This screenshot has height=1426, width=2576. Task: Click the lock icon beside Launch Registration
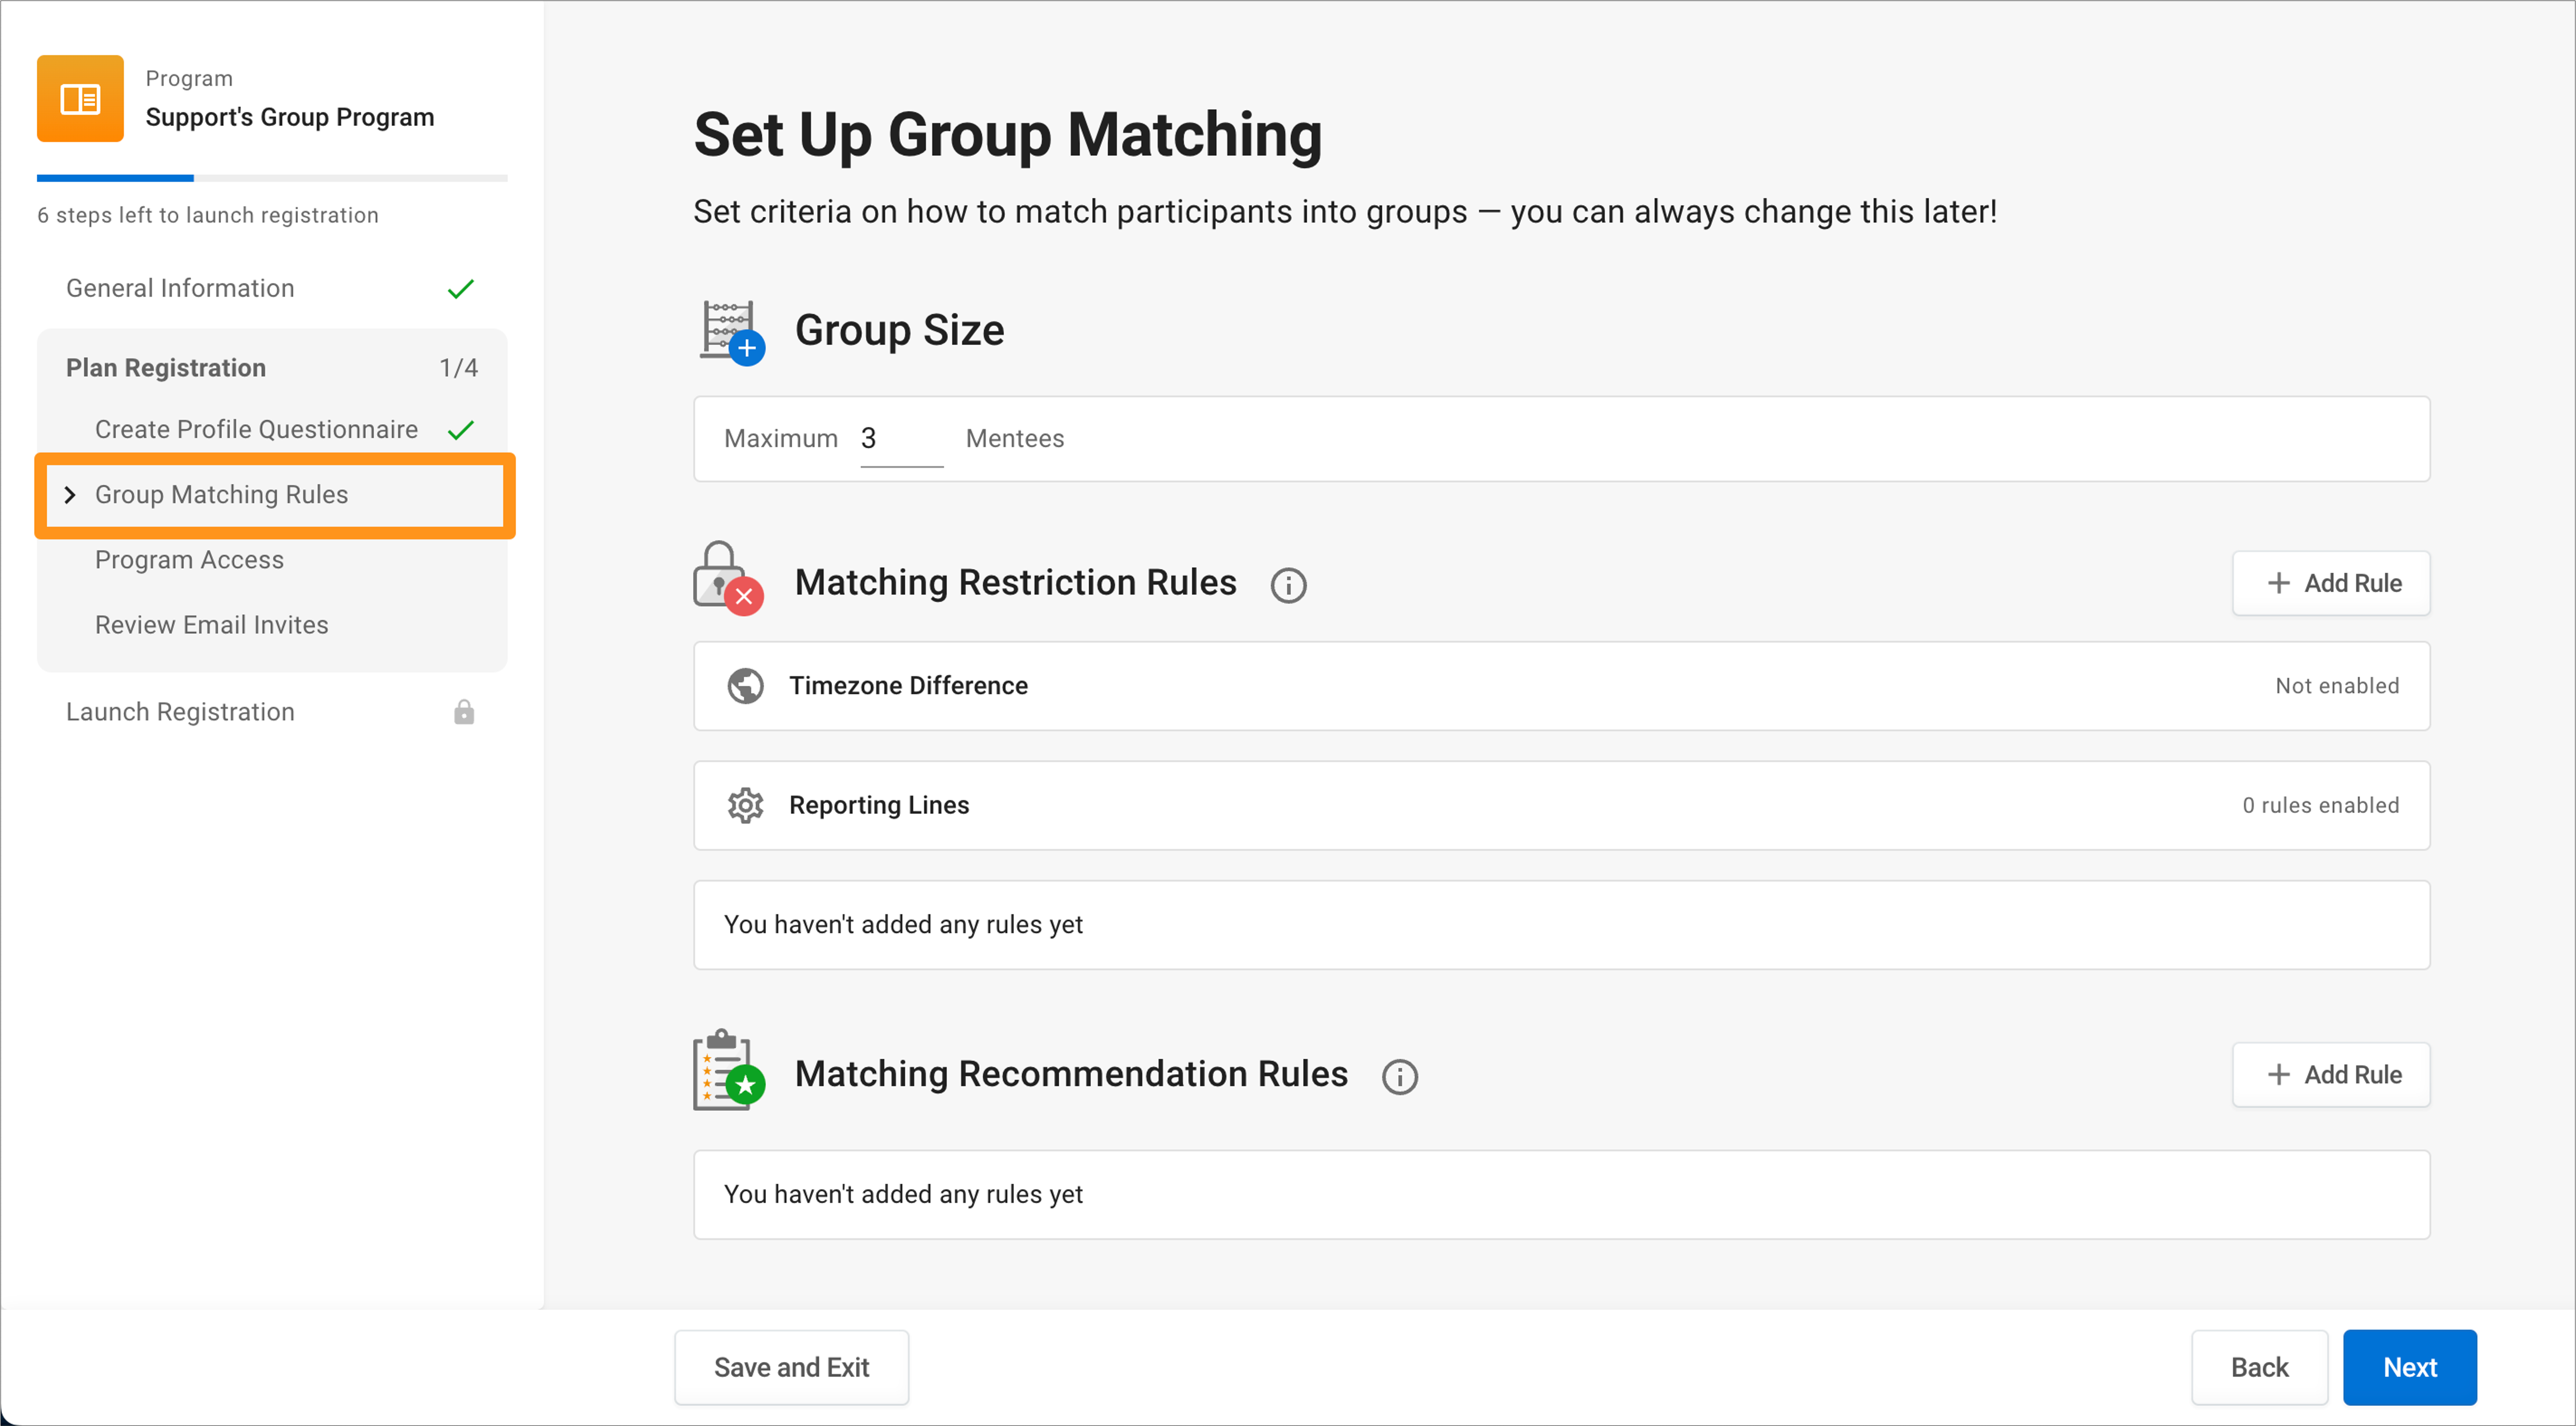pos(463,712)
